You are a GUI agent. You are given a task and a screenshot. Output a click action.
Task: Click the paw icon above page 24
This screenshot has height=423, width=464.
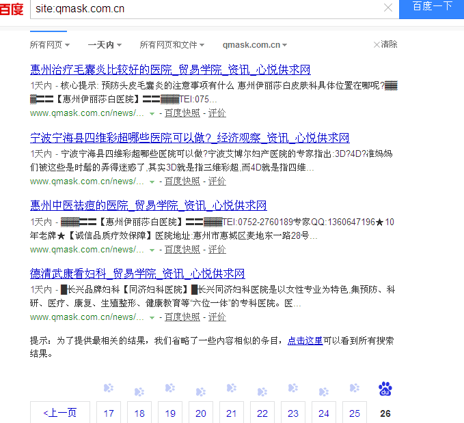324,392
